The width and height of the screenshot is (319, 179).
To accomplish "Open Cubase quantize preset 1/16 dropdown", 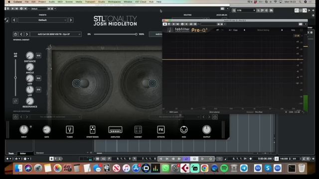I will [246, 10].
